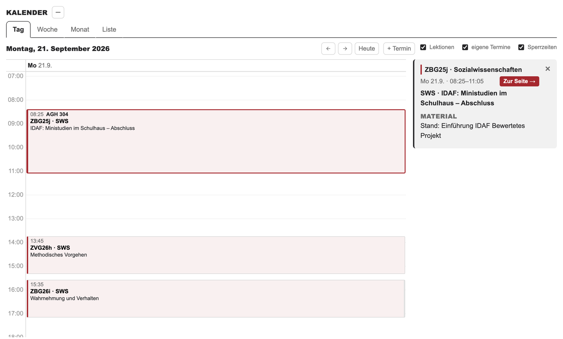Select the 13:45 ZVG26h SWS lesson block
Viewport: 563px width, 339px height.
click(x=216, y=255)
